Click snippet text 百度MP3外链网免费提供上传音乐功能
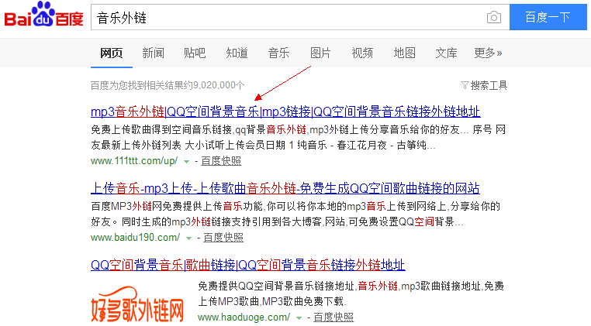 [177, 206]
